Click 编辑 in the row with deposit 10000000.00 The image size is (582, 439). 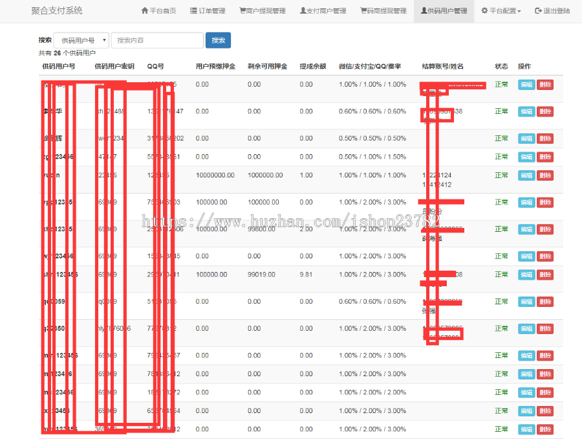(526, 175)
